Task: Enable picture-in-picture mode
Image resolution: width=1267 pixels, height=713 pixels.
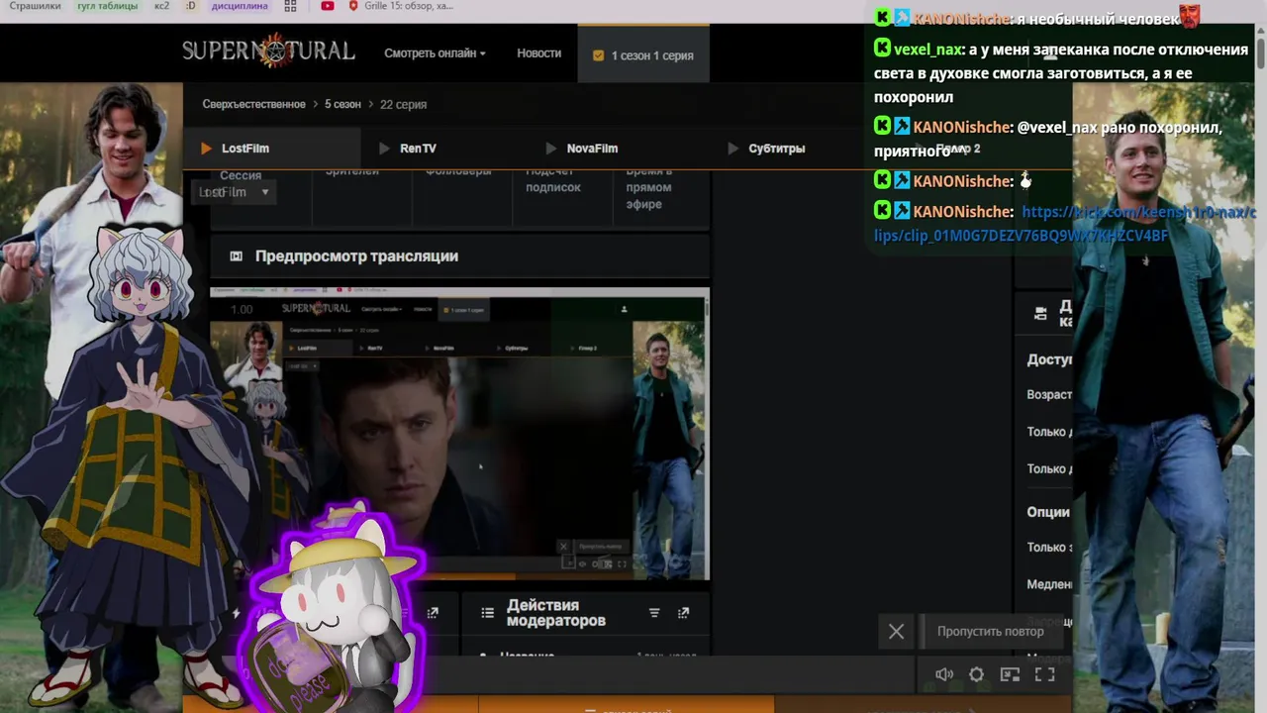Action: click(x=1010, y=674)
